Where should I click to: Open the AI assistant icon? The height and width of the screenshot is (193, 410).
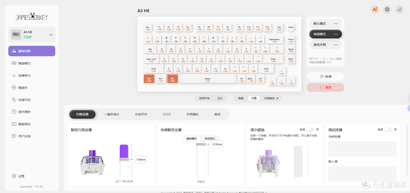375,9
